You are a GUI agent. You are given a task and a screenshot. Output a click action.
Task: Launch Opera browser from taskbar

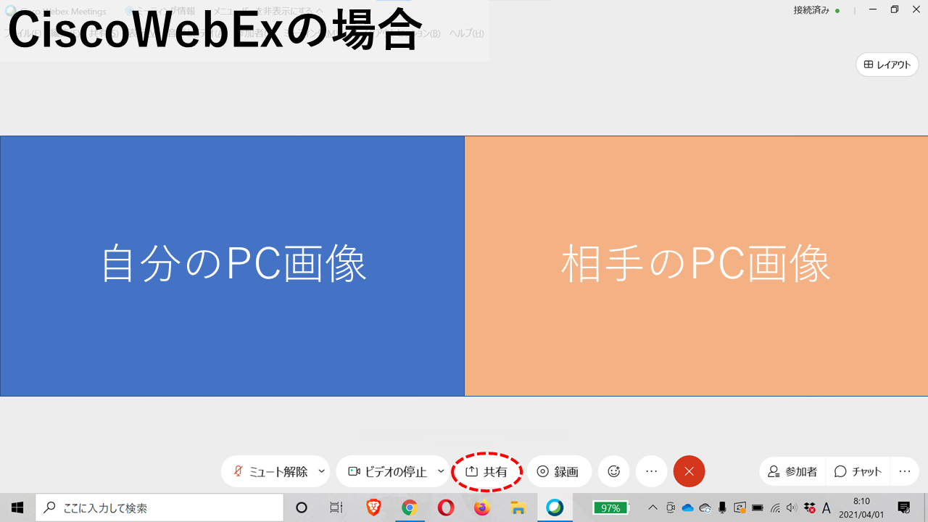click(446, 507)
